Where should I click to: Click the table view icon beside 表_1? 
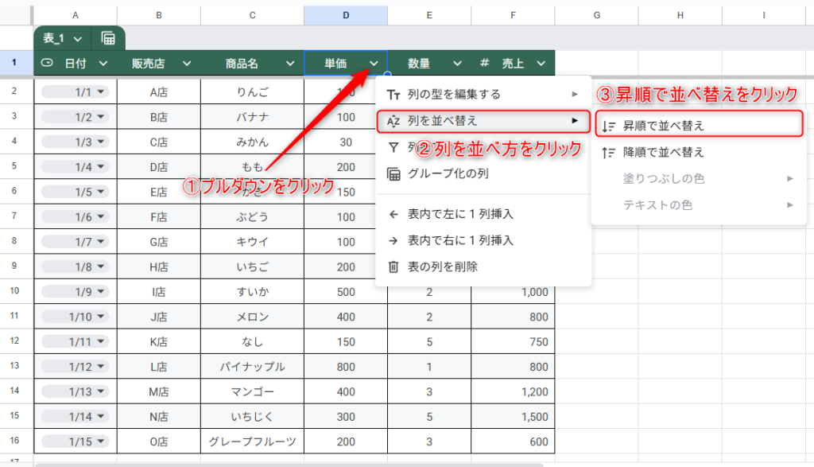[x=108, y=38]
